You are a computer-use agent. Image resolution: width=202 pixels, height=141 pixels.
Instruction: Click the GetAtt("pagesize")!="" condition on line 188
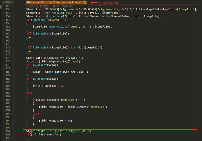[60, 100]
